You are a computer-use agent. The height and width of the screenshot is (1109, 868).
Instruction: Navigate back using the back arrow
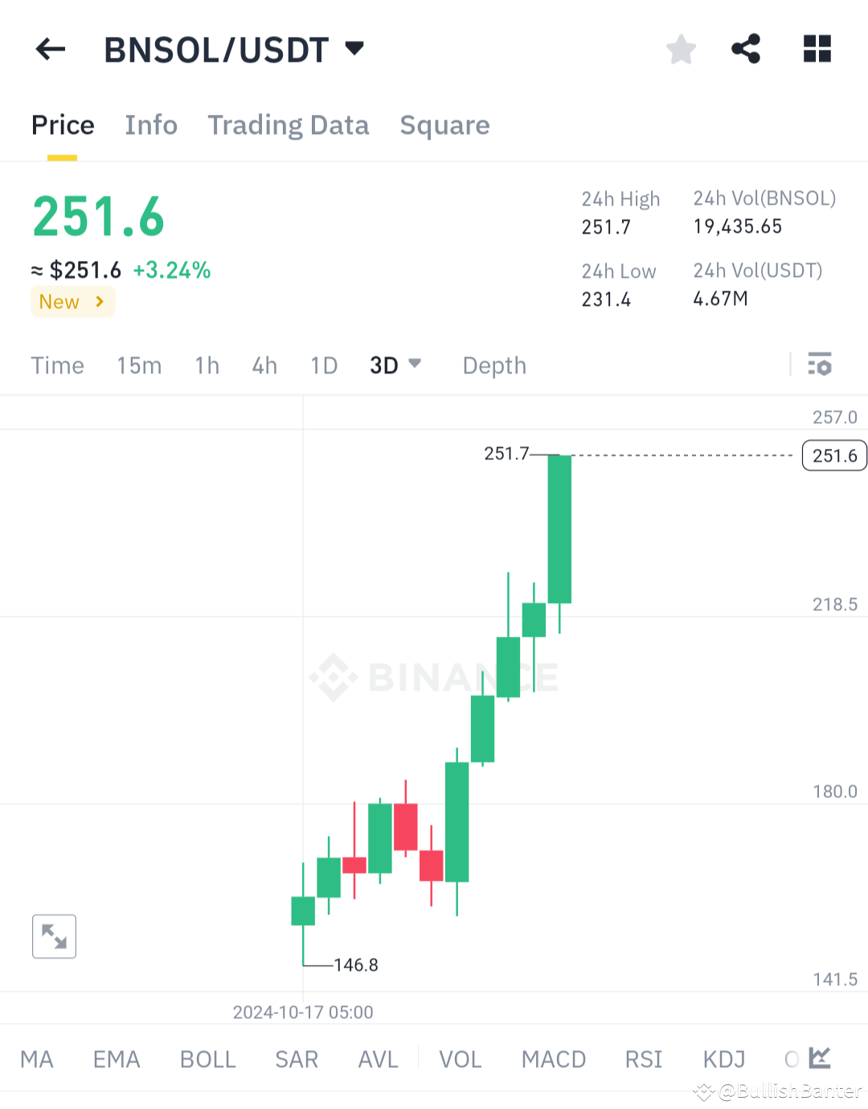[x=50, y=49]
